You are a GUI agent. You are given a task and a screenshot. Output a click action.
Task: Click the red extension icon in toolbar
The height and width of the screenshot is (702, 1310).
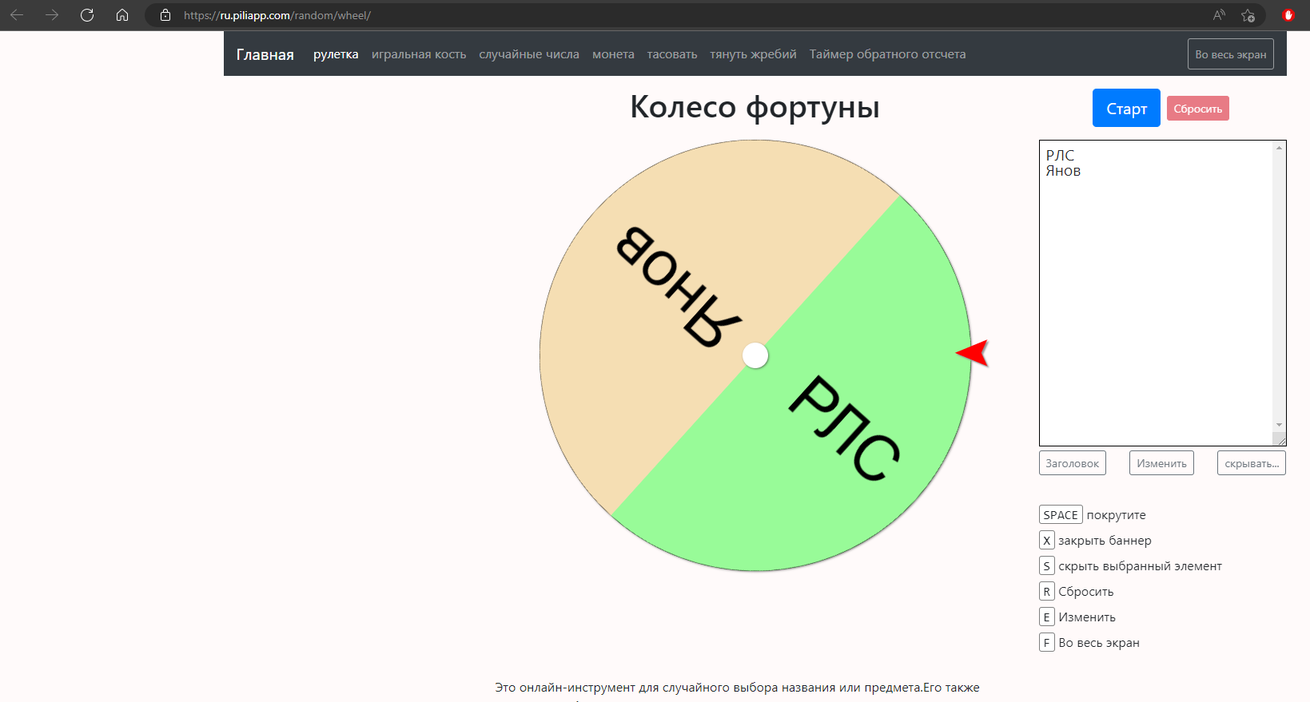click(1288, 15)
